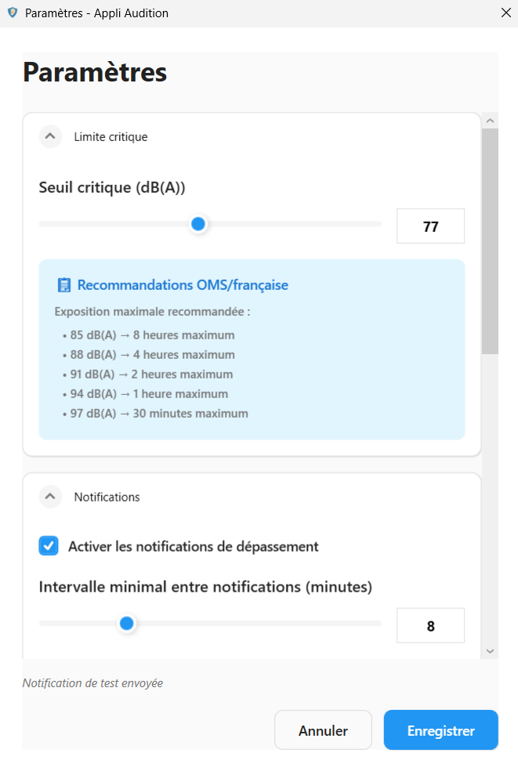Click the label Activer les notifications de dépassement
The width and height of the screenshot is (518, 771).
click(x=193, y=546)
